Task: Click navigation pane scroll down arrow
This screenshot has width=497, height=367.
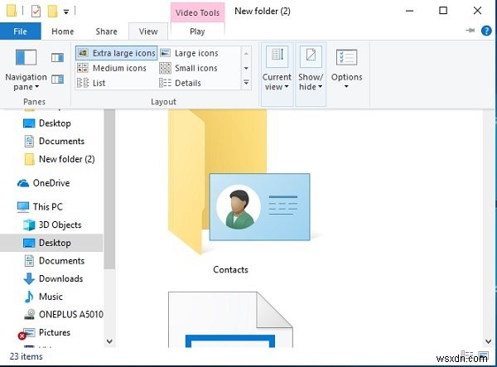Action: click(x=109, y=341)
